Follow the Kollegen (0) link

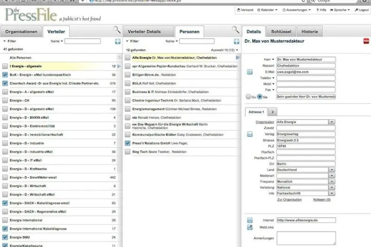tap(322, 200)
